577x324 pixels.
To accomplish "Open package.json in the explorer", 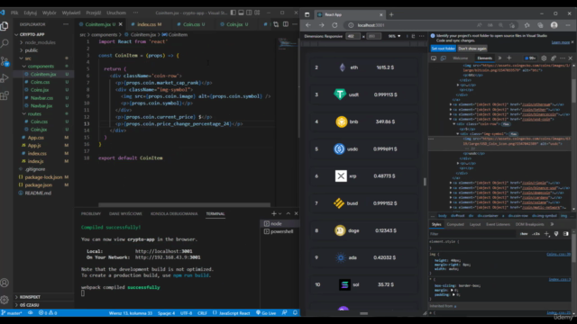I will pyautogui.click(x=38, y=185).
